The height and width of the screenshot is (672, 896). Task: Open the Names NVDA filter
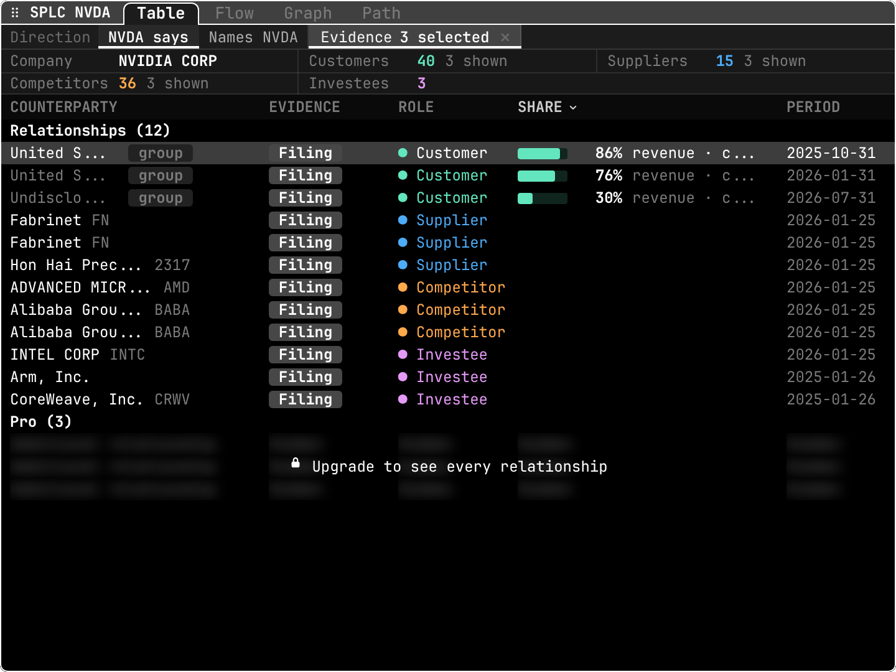pyautogui.click(x=253, y=37)
